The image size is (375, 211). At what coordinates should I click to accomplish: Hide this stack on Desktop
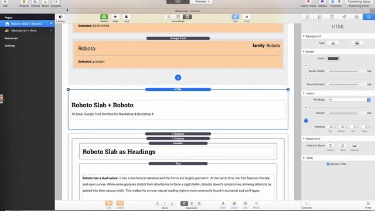click(x=354, y=145)
